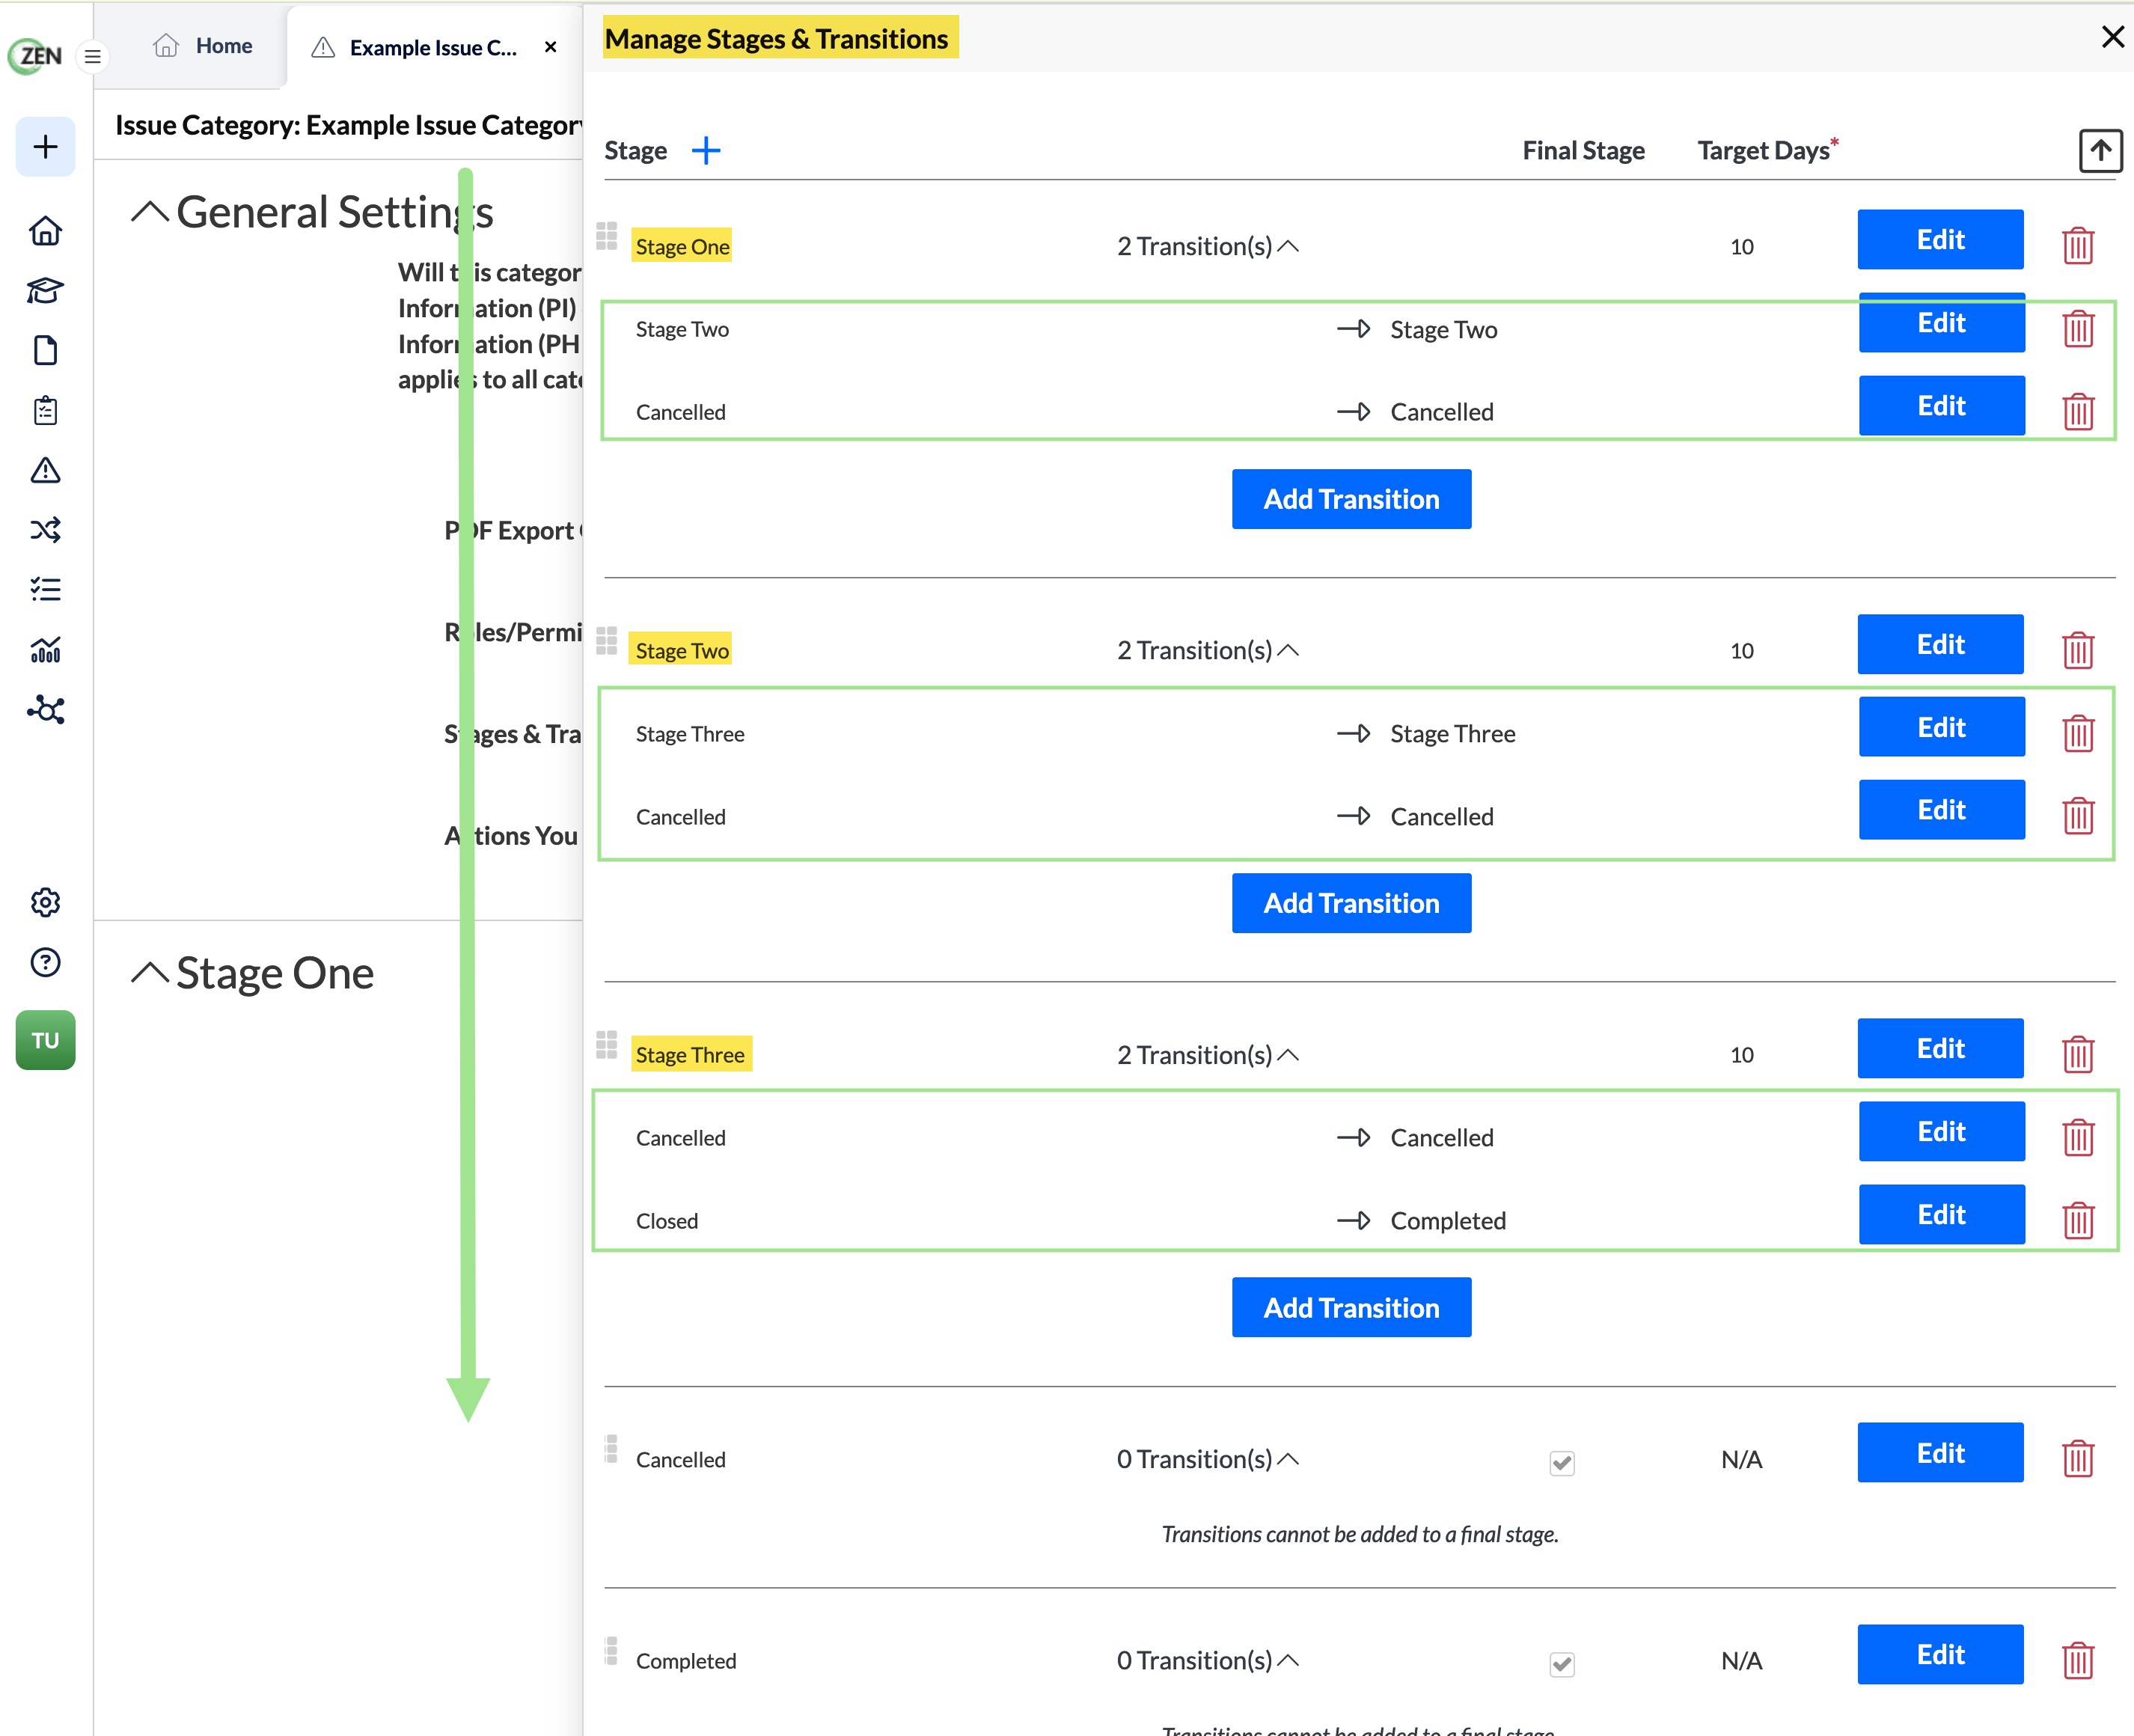Viewport: 2134px width, 1736px height.
Task: Open the shuffle icon in left sidebar
Action: 45,529
